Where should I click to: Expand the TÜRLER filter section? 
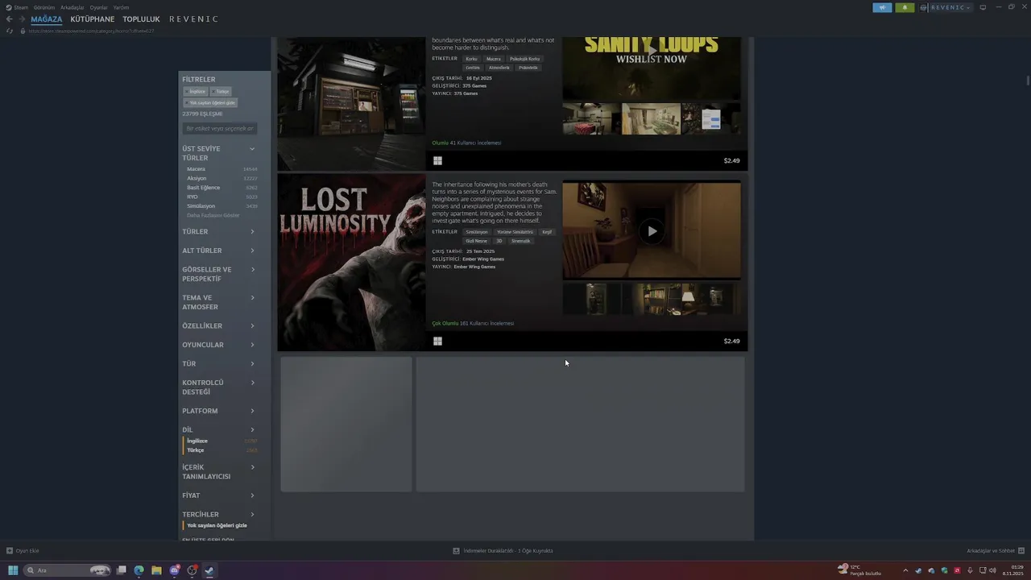coord(218,232)
